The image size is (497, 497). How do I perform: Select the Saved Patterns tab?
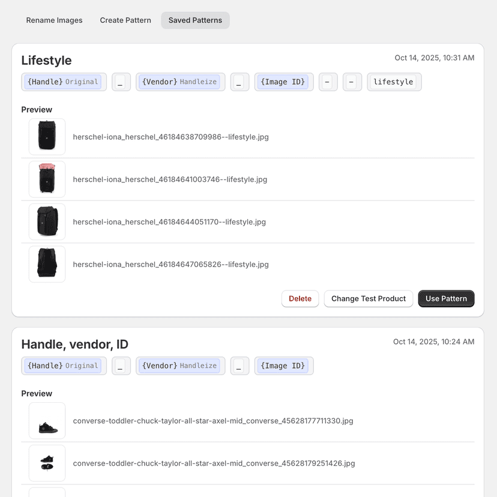pos(195,20)
